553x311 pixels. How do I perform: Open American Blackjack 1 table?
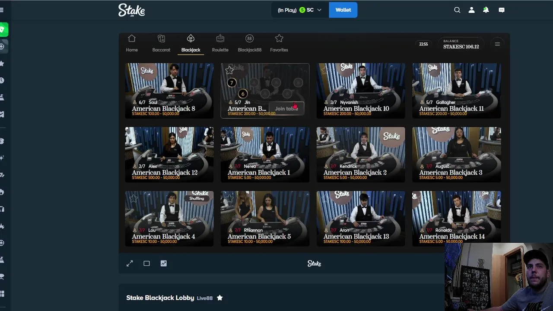265,154
